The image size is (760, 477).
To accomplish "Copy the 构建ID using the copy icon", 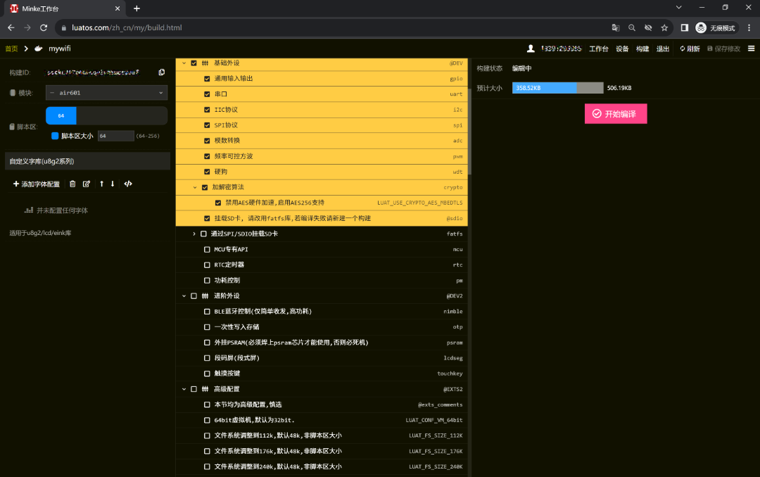I will pyautogui.click(x=161, y=72).
